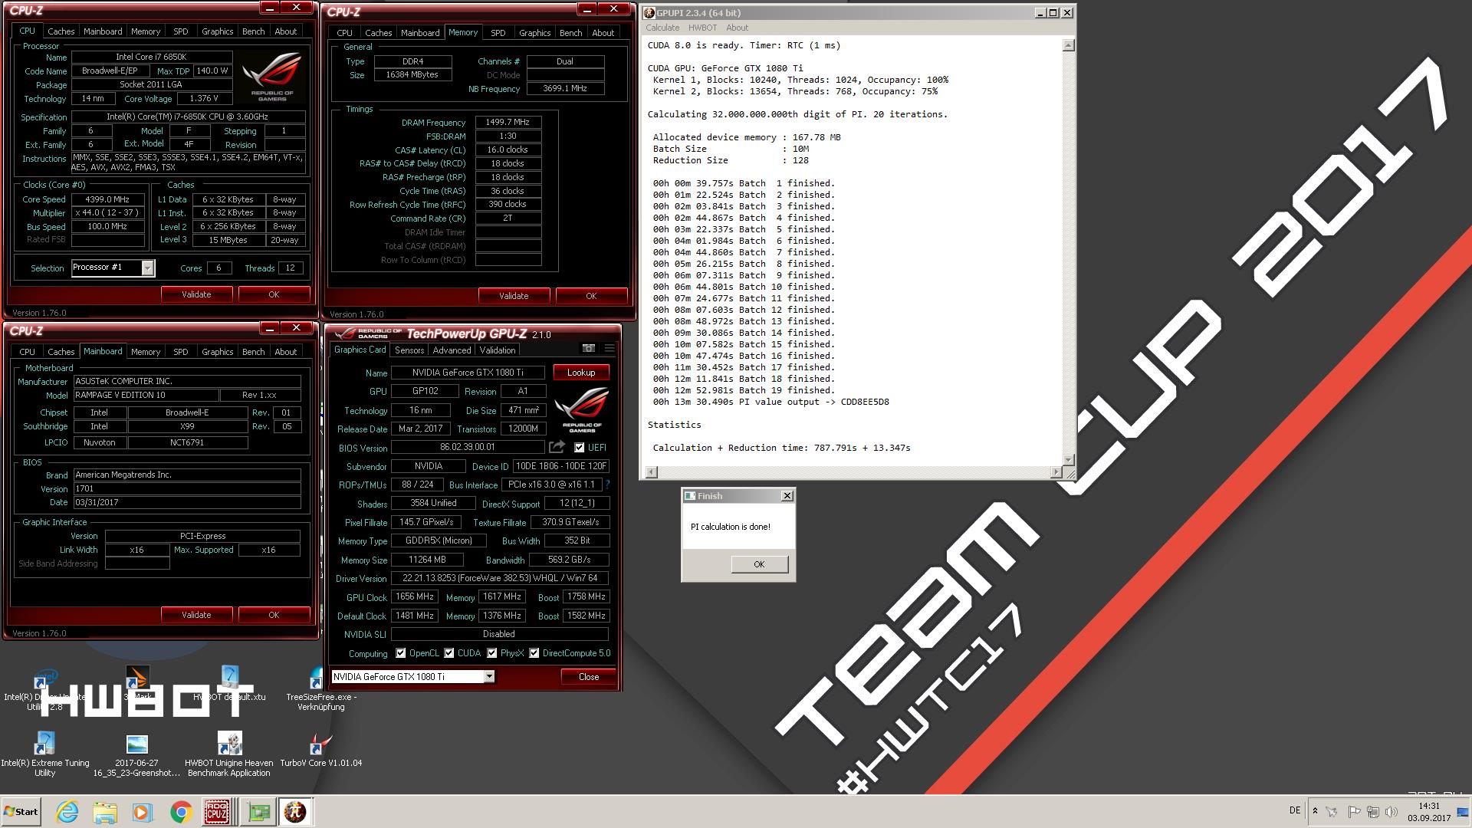Click OK in the Finish dialog
1472x828 pixels.
(759, 564)
